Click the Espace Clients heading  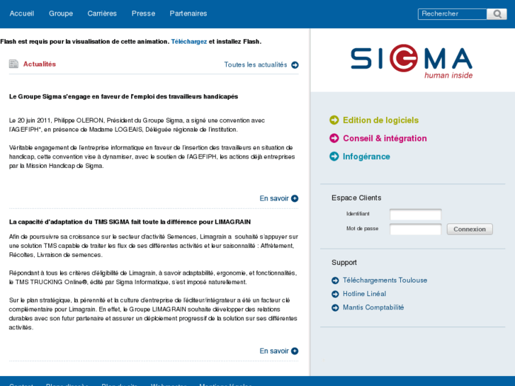(356, 198)
